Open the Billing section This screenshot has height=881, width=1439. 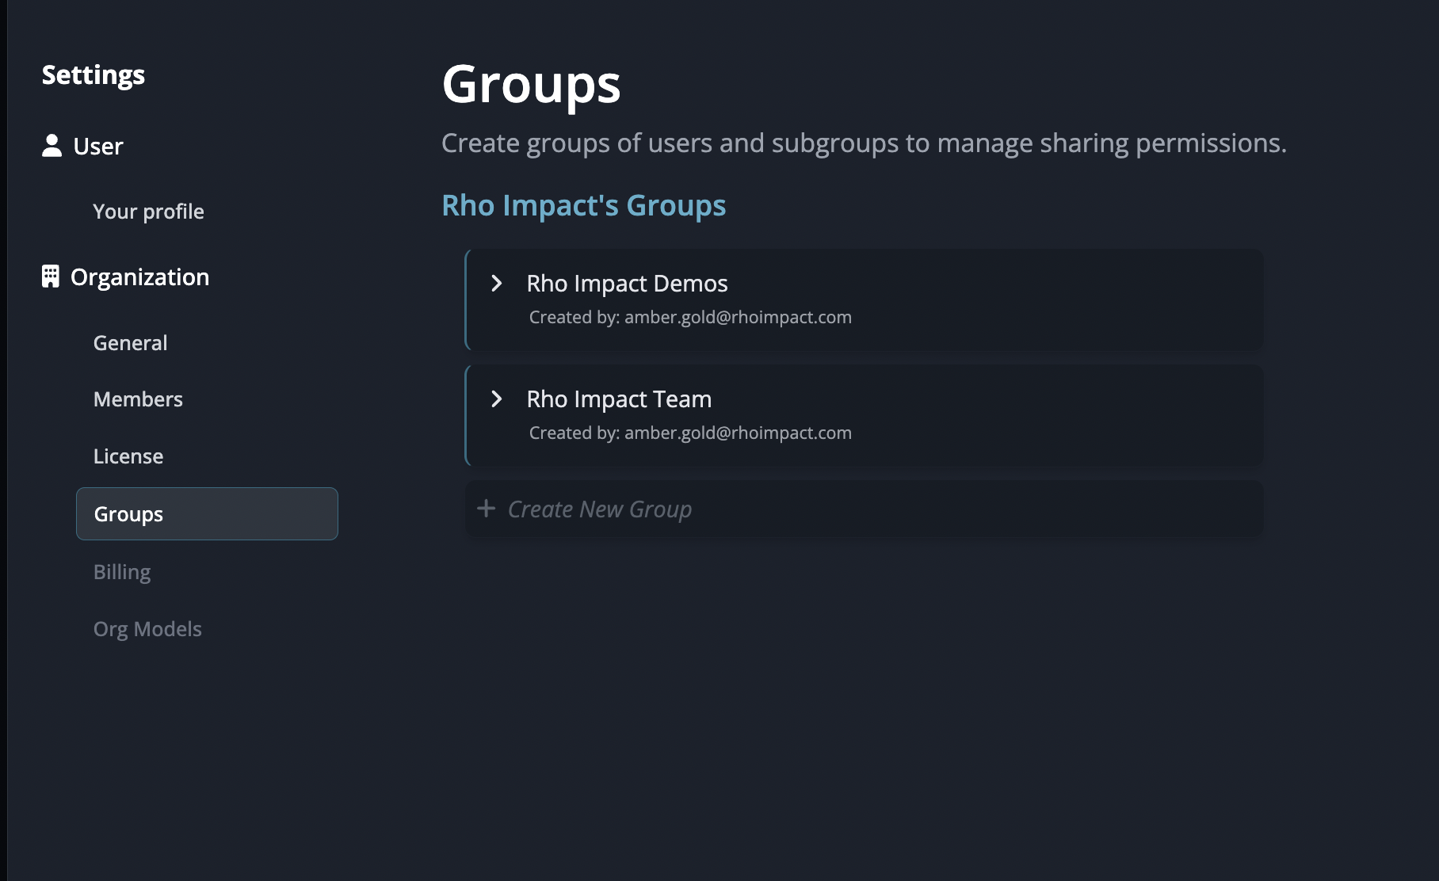[122, 572]
